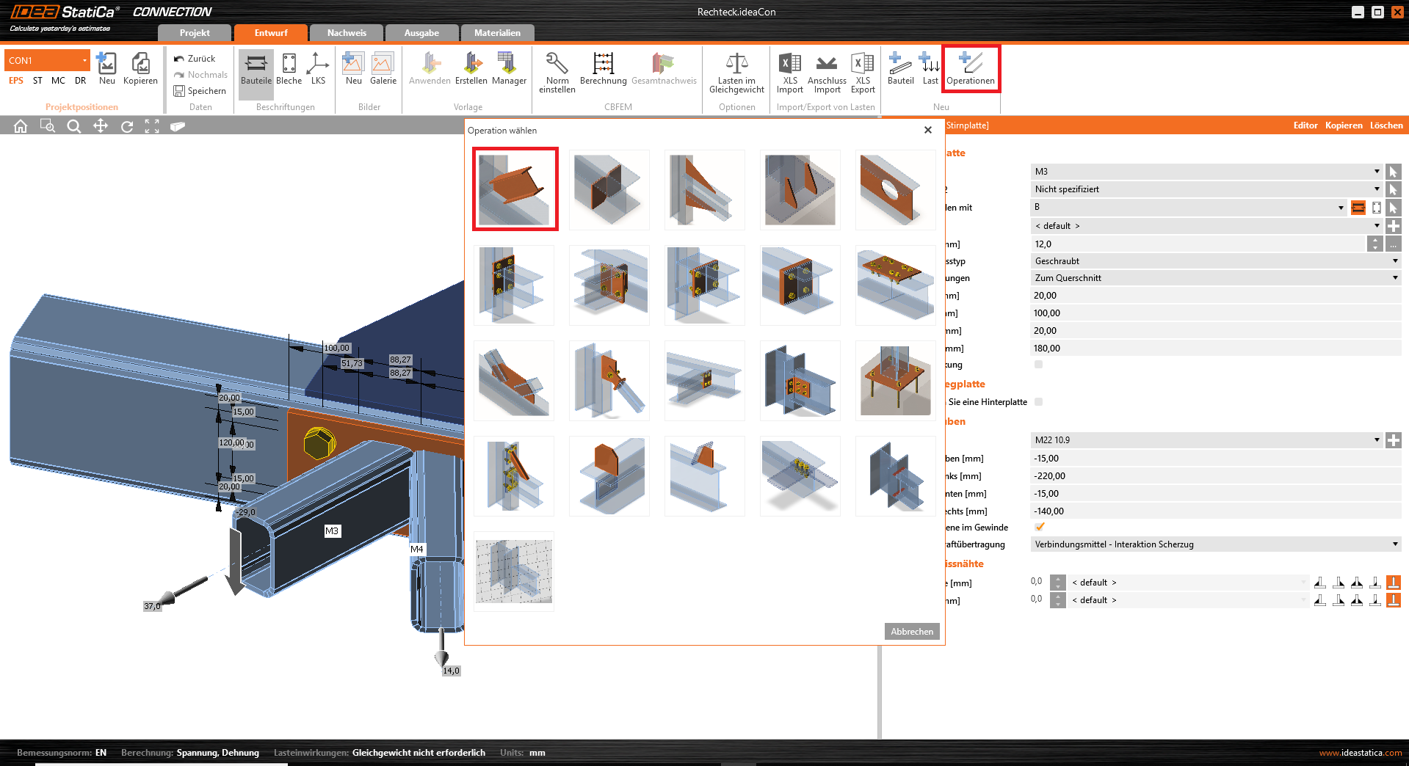Toggle the Hinterplatte checkbox
Viewport: 1409px width, 766px height.
pyautogui.click(x=1038, y=401)
